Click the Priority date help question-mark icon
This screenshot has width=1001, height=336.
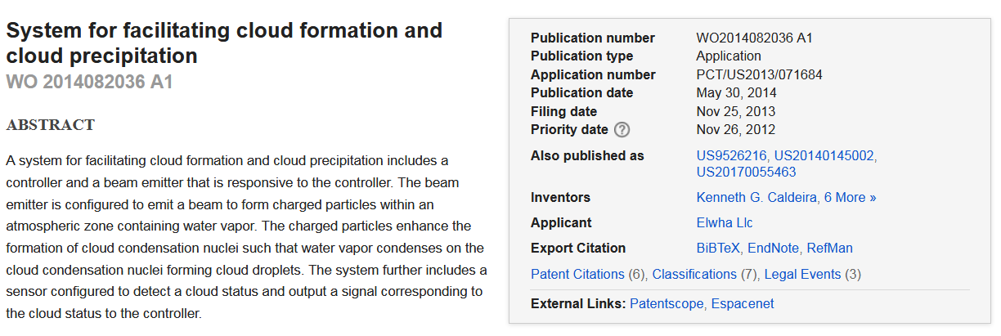(x=622, y=130)
